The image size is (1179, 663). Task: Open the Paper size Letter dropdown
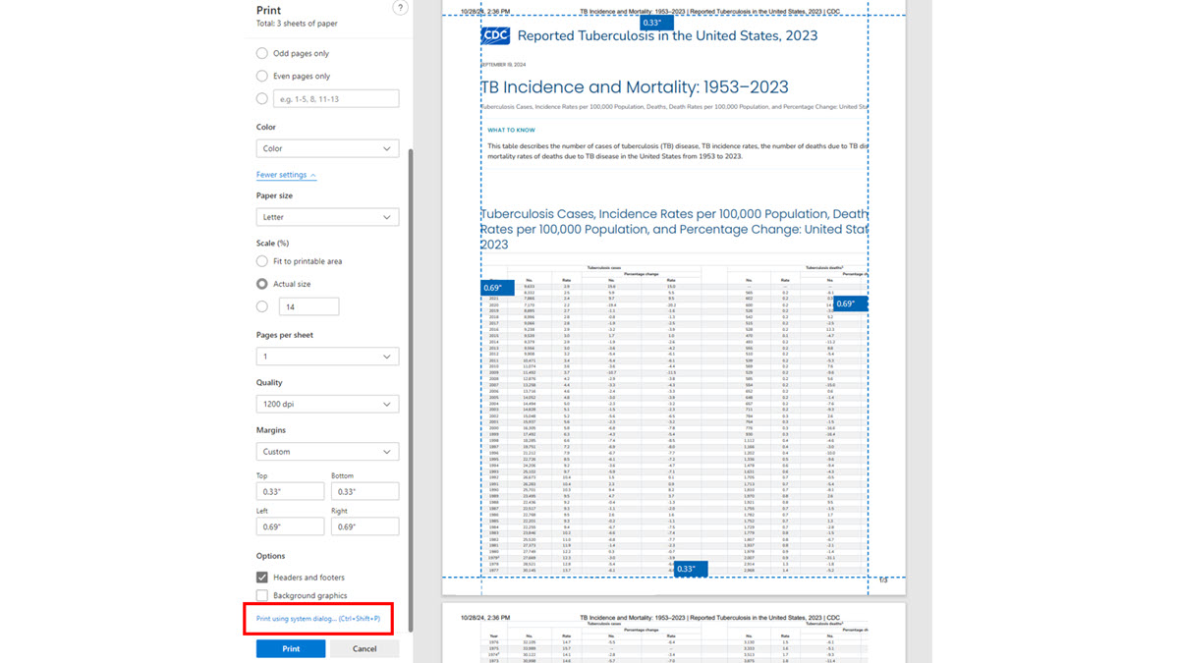coord(327,217)
